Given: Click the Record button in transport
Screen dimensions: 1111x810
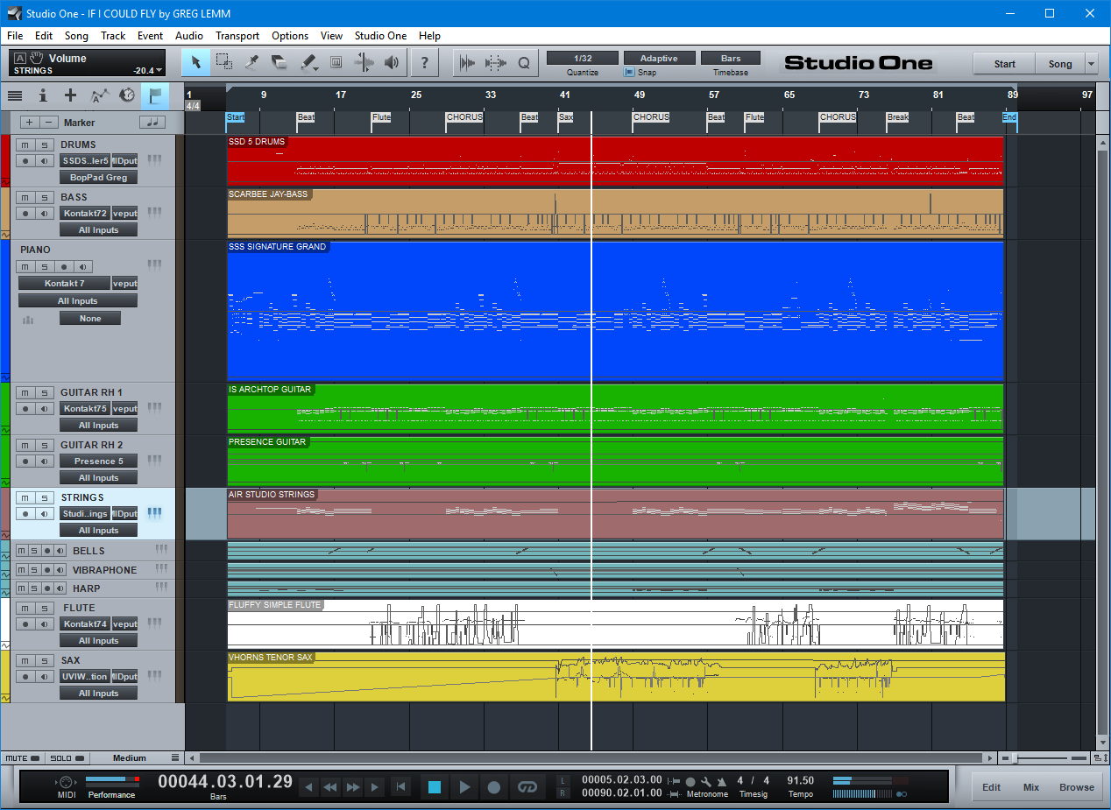Looking at the screenshot, I should pyautogui.click(x=494, y=787).
